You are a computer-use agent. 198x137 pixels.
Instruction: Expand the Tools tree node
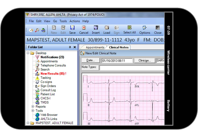(x=33, y=111)
